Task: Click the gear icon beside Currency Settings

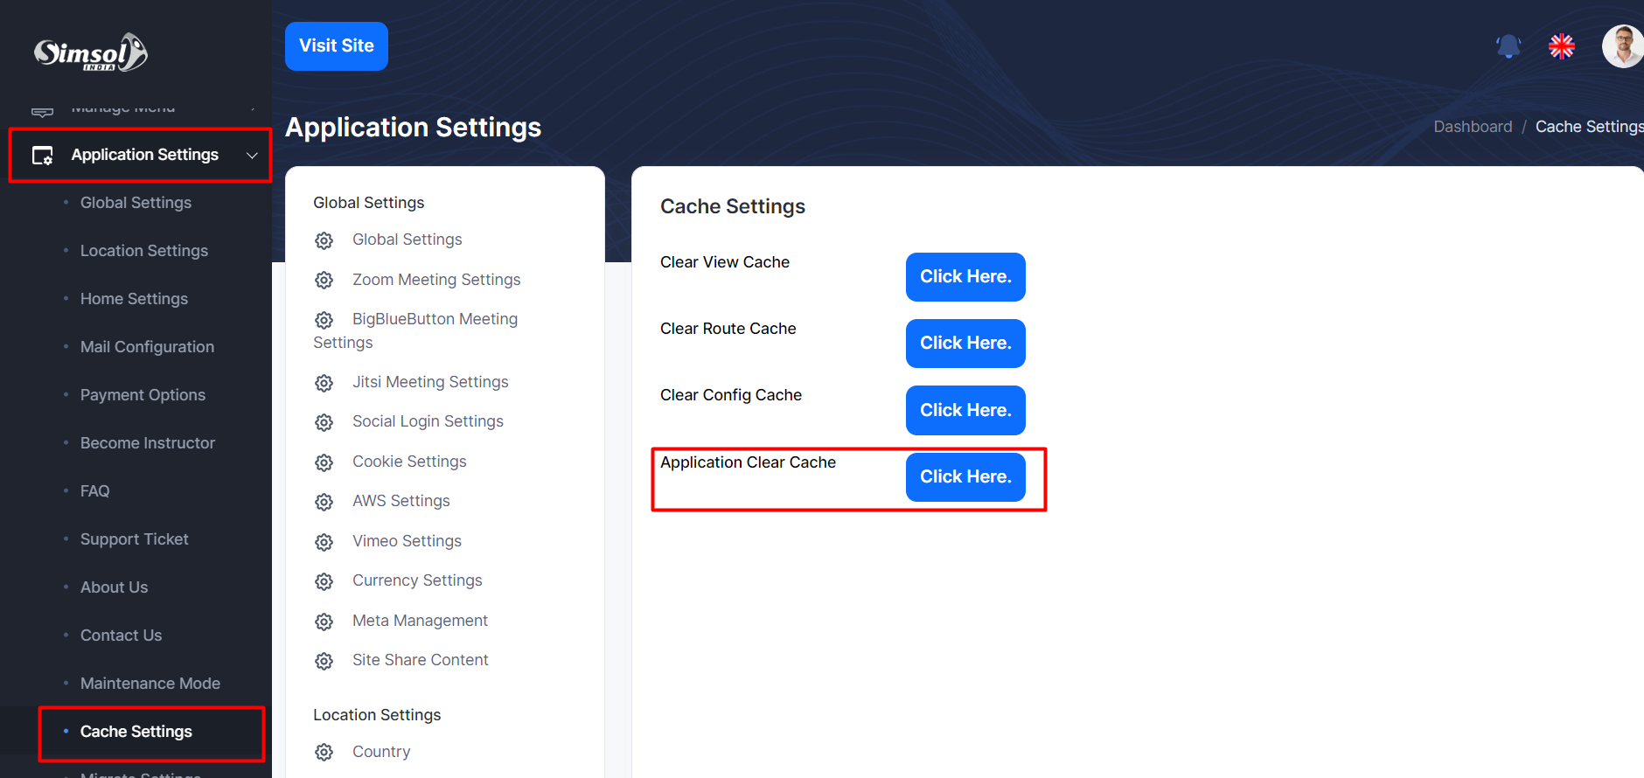Action: pyautogui.click(x=324, y=581)
